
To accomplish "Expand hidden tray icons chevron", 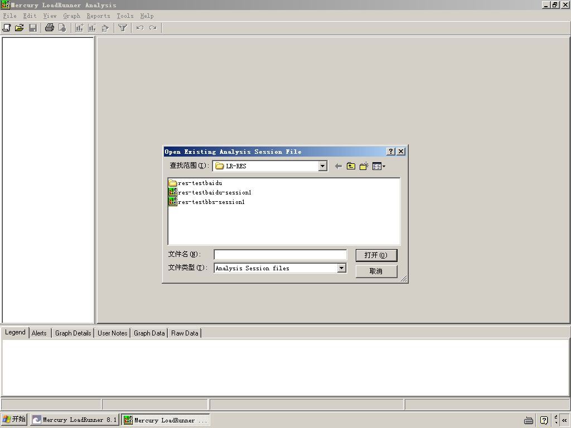I will point(564,420).
